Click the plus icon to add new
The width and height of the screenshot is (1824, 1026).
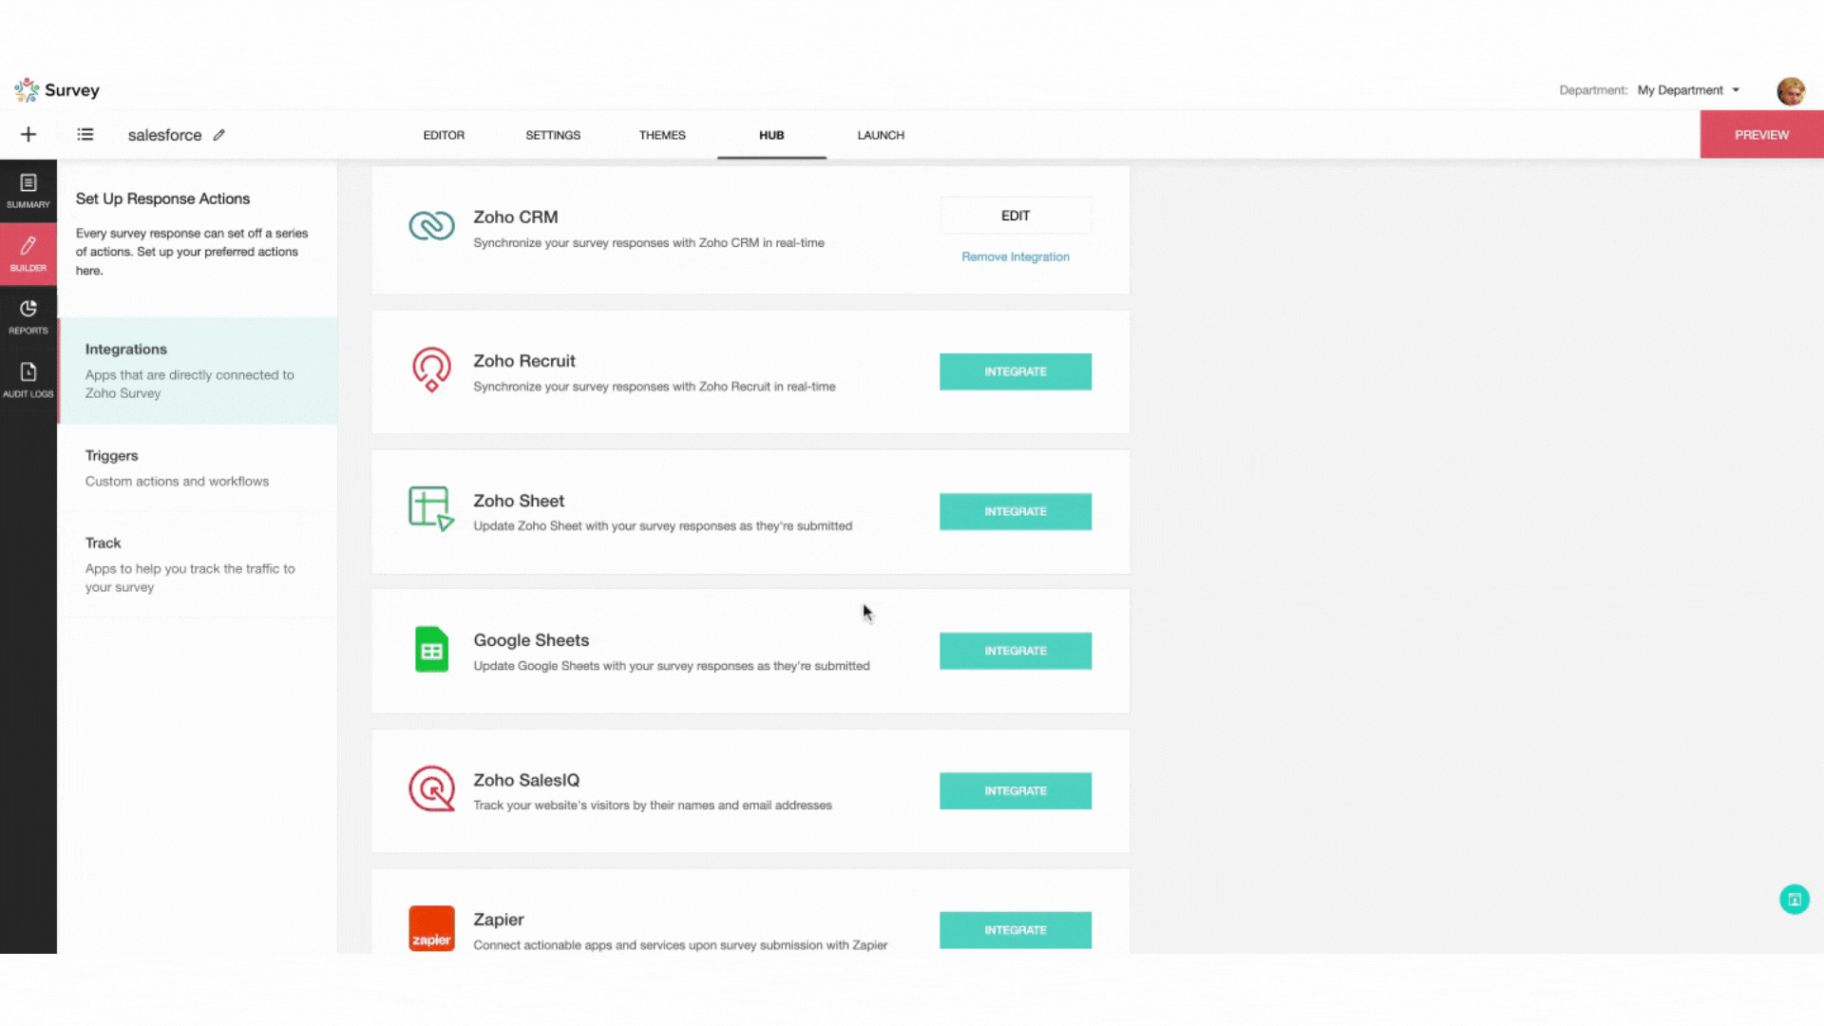pos(28,135)
